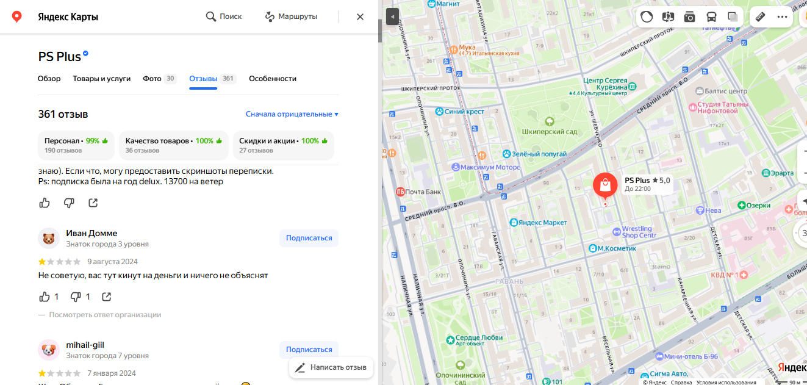This screenshot has height=385, width=807.
Task: Filter reviews by Качество товаров chip
Action: pyautogui.click(x=173, y=145)
